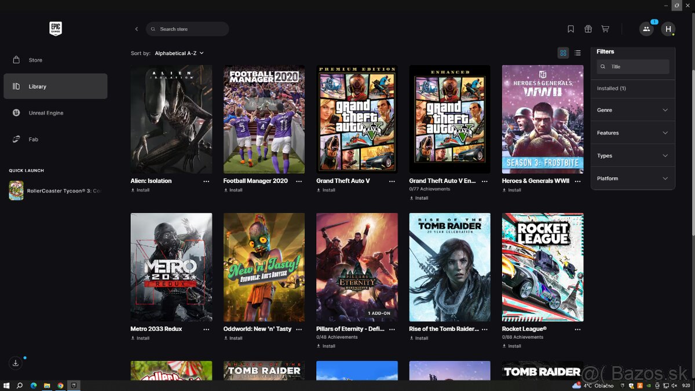The image size is (695, 391).
Task: Click the Search store input field
Action: point(191,29)
